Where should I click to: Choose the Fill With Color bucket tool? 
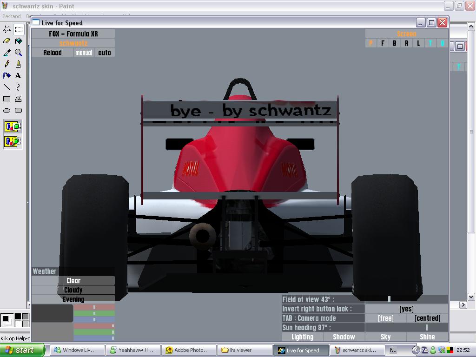click(x=19, y=41)
